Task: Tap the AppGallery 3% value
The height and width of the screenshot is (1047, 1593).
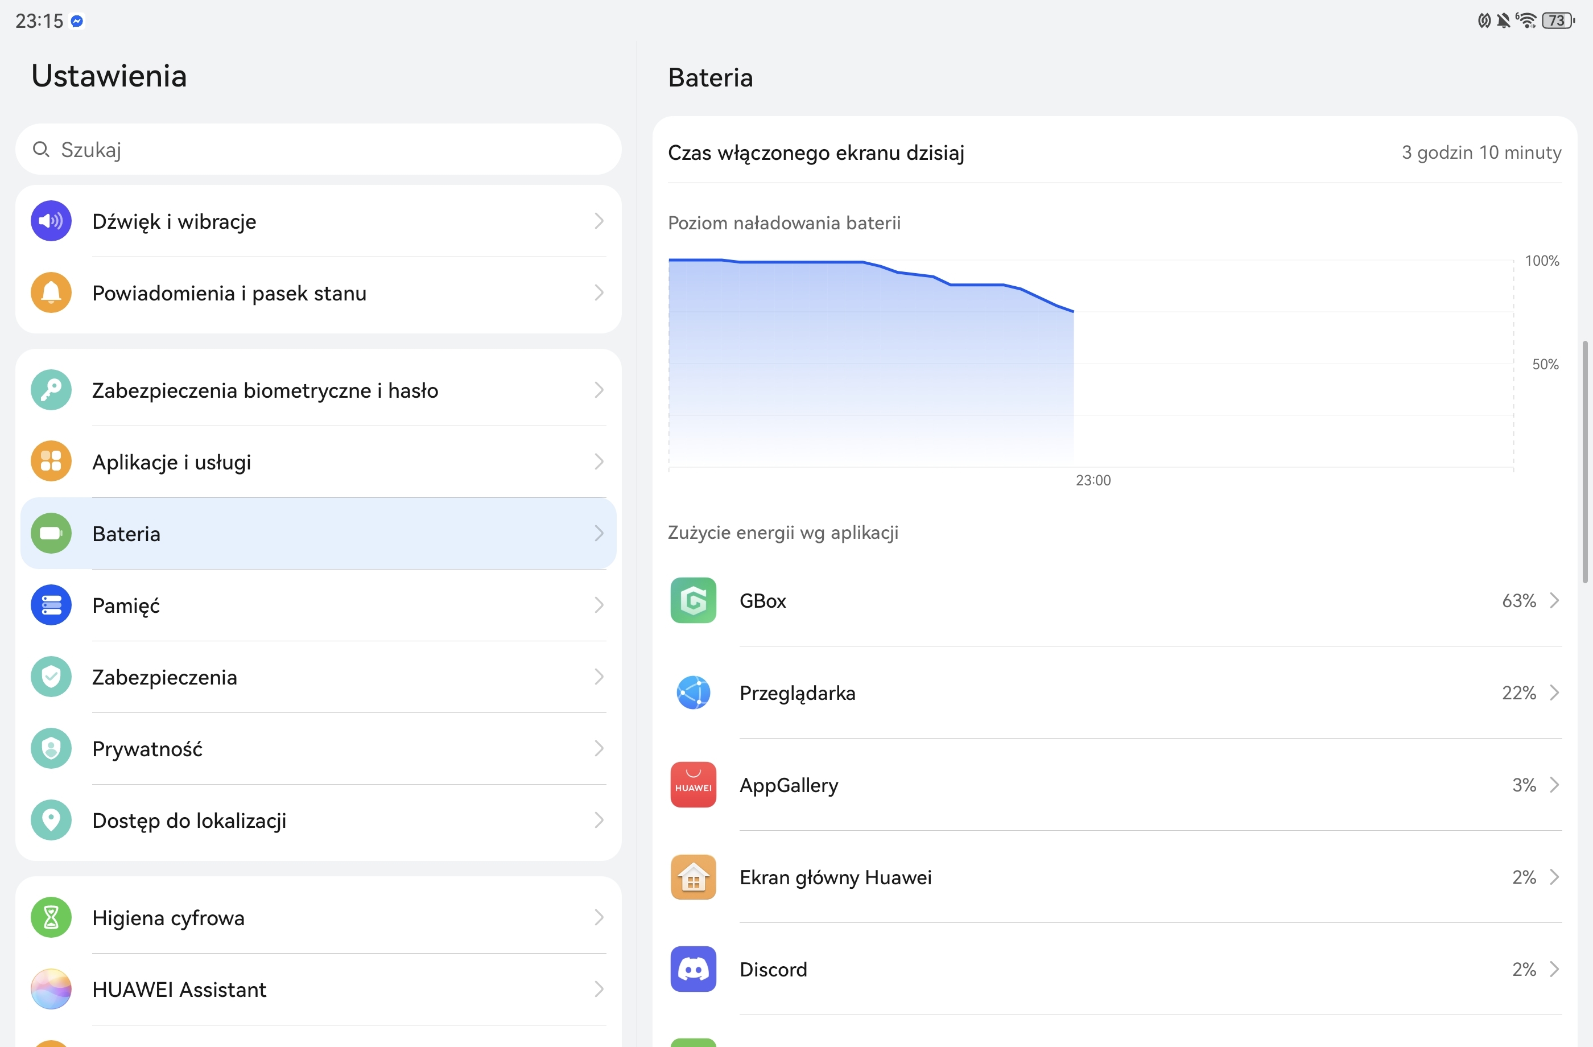Action: click(1524, 785)
